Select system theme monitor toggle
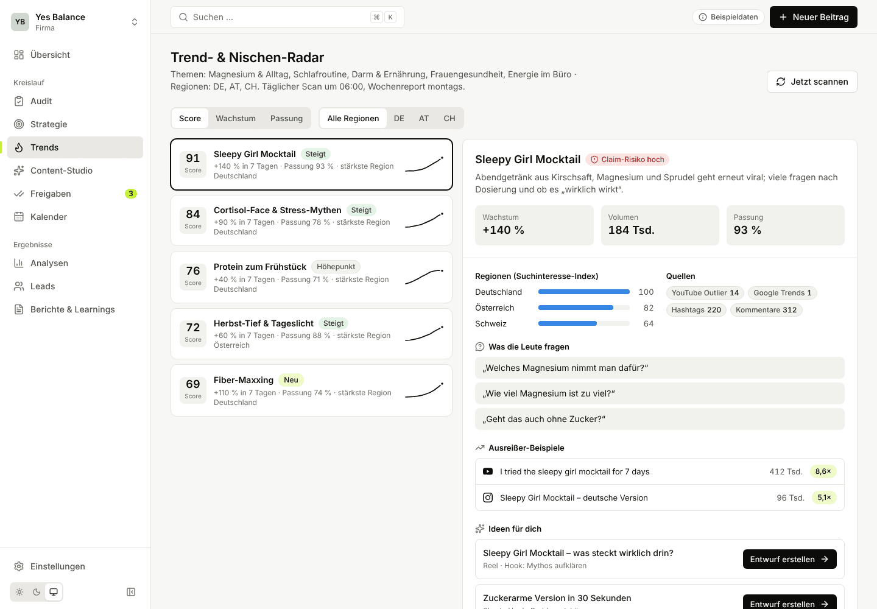877x609 pixels. pos(54,592)
